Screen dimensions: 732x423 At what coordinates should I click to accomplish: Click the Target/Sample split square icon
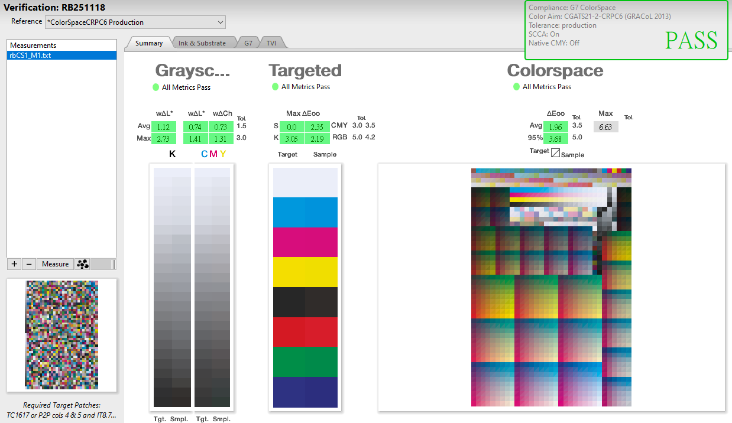[x=555, y=152]
